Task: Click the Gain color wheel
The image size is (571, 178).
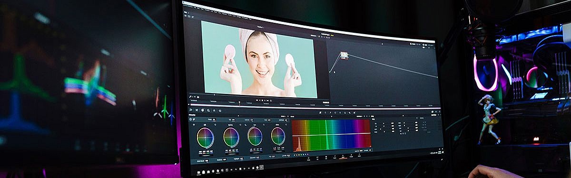Action: [255, 136]
